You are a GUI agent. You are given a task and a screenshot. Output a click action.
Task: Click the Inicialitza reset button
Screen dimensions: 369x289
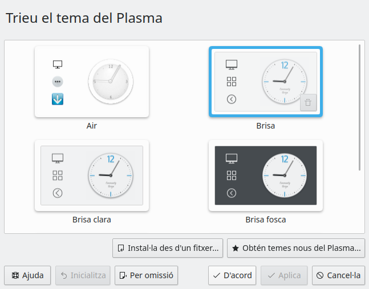[x=83, y=275]
